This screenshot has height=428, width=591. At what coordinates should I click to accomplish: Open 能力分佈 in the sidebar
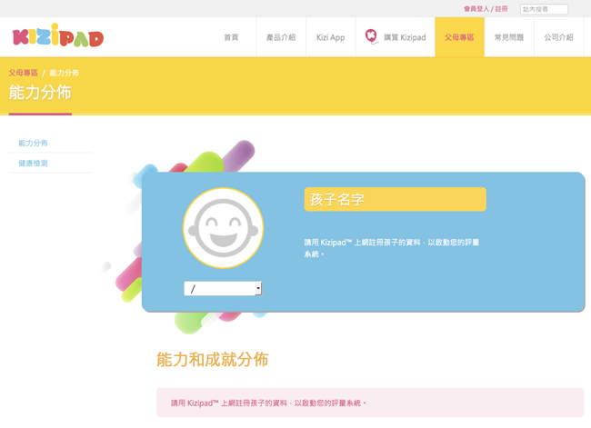pos(33,144)
